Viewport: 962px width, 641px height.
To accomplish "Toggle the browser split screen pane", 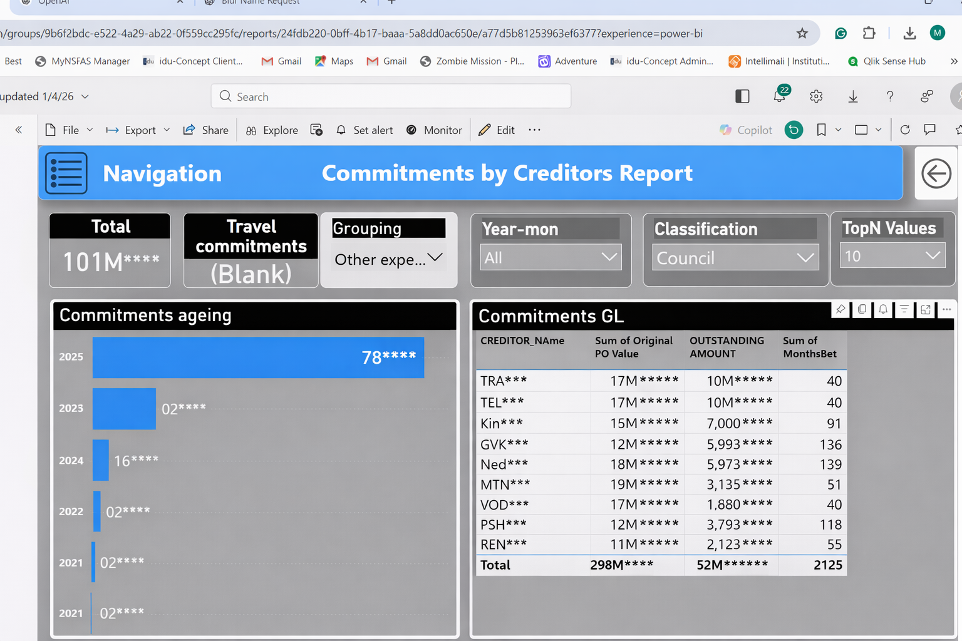I will coord(742,96).
